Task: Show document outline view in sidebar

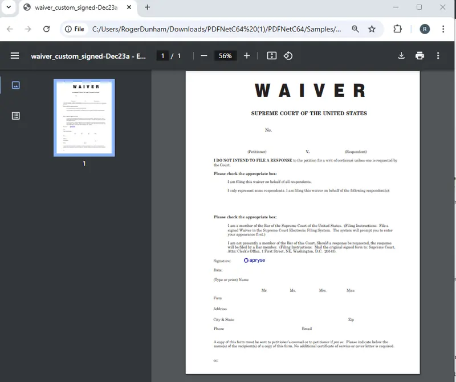Action: pyautogui.click(x=16, y=116)
